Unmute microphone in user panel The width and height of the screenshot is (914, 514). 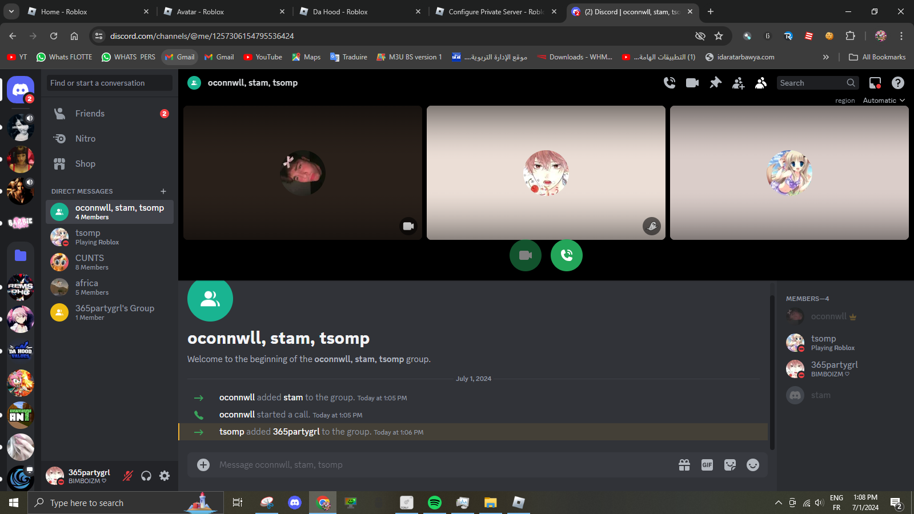click(128, 476)
